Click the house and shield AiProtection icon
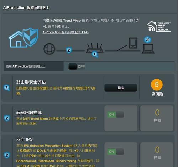Image resolution: width=178 pixels, height=167 pixels. (x=23, y=38)
